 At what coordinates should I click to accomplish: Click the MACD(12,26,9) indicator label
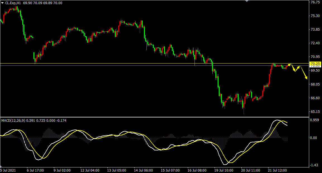[x=13, y=121]
